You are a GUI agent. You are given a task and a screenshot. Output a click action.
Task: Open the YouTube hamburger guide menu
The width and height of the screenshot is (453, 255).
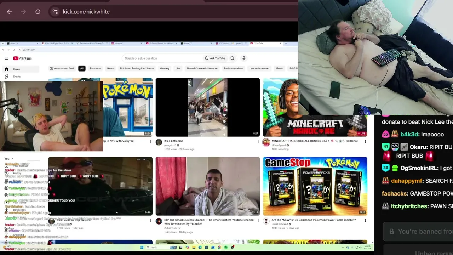[x=6, y=58]
